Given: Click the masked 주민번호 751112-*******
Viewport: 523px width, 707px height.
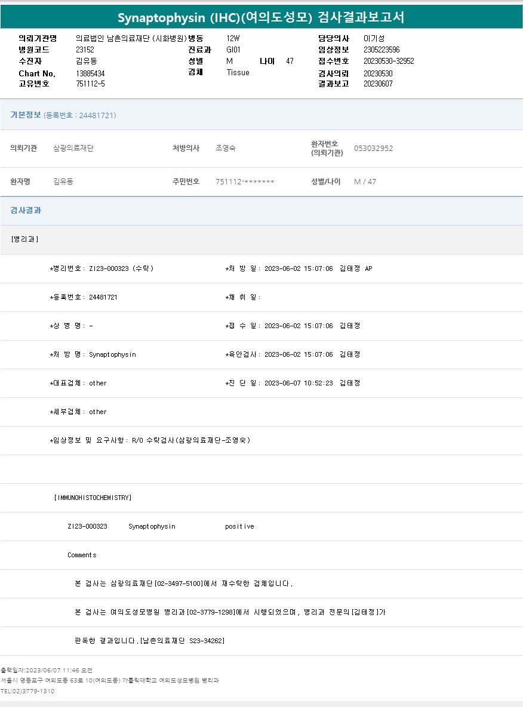Looking at the screenshot, I should coord(245,181).
